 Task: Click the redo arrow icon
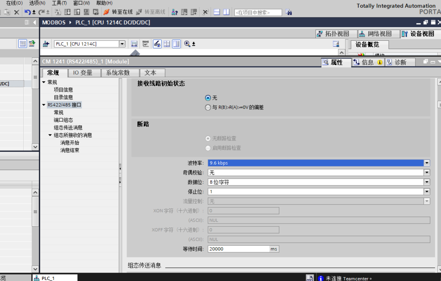tap(41, 12)
